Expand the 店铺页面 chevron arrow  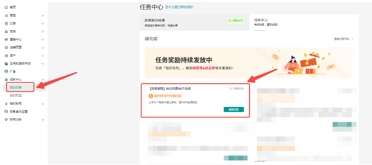[x=43, y=48]
